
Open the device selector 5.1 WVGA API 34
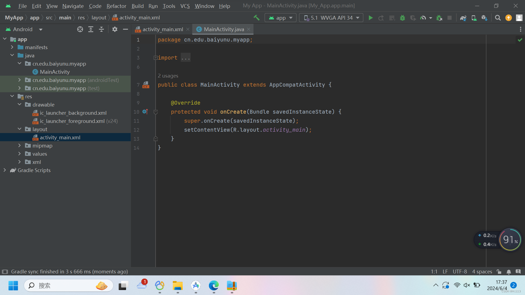click(331, 18)
